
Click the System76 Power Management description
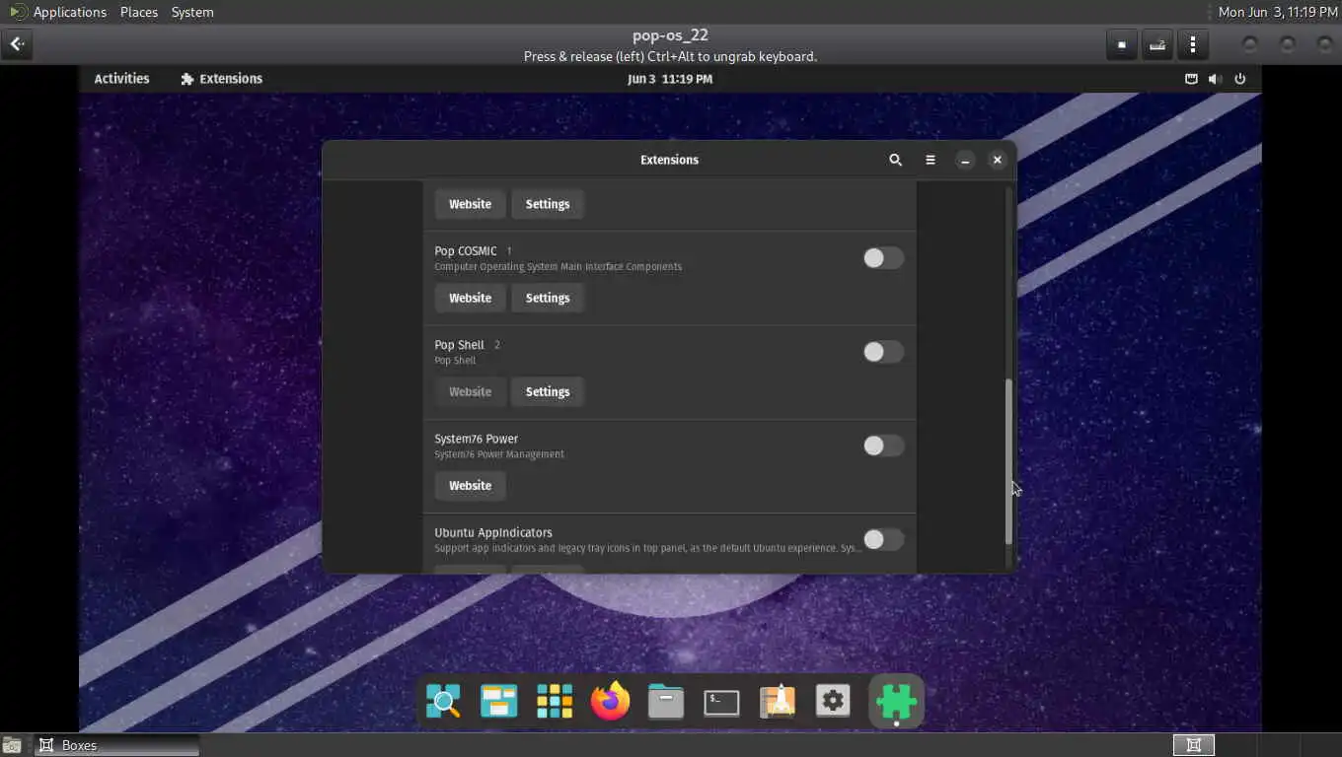pos(499,454)
